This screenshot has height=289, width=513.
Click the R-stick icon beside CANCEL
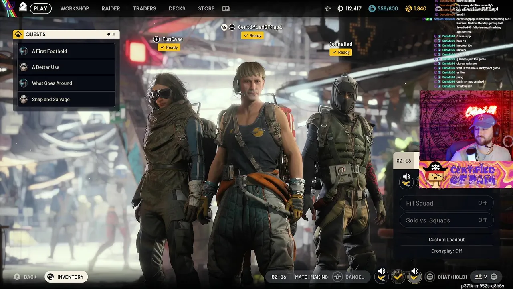[x=338, y=277]
